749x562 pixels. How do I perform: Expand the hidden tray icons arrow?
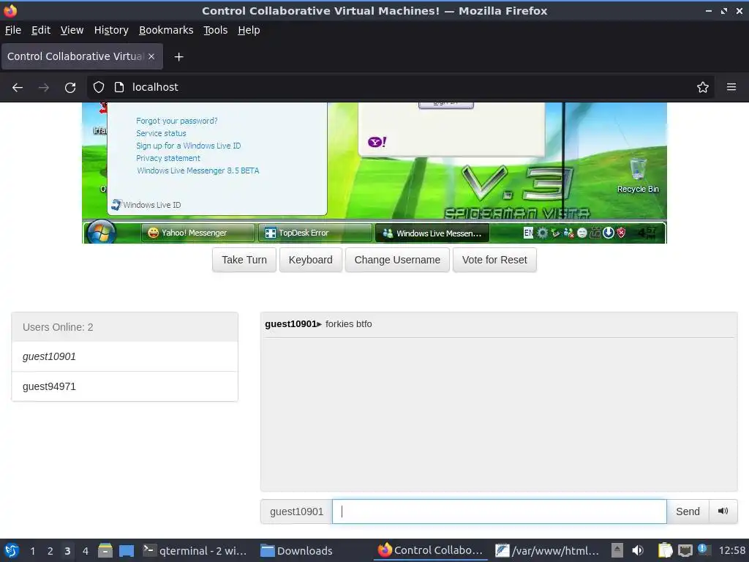[617, 550]
